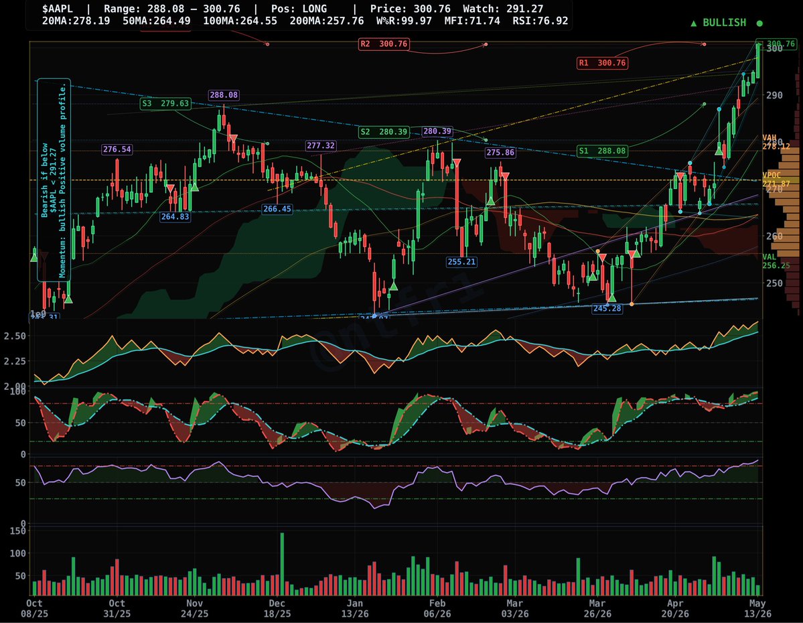Click the 2.25 indicator axis label
803x623 pixels.
point(15,361)
